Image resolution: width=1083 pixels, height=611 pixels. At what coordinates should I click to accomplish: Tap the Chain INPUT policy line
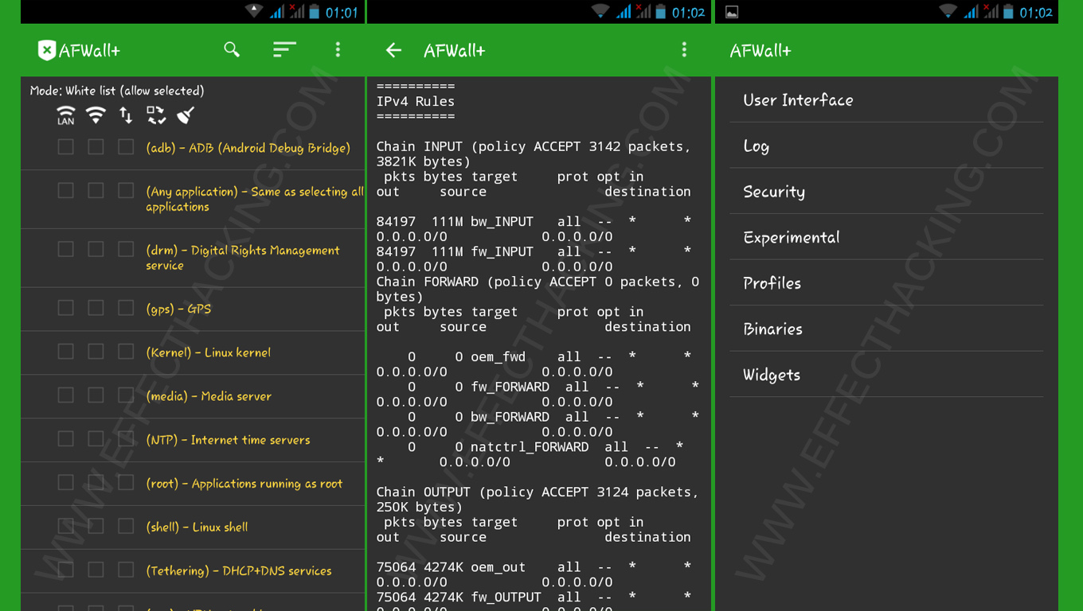[x=534, y=154]
